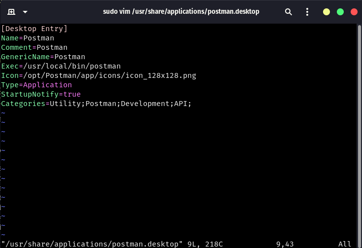Place cursor on the [Desktop Entry] header
Viewport: 362px width, 248px height.
(34, 29)
